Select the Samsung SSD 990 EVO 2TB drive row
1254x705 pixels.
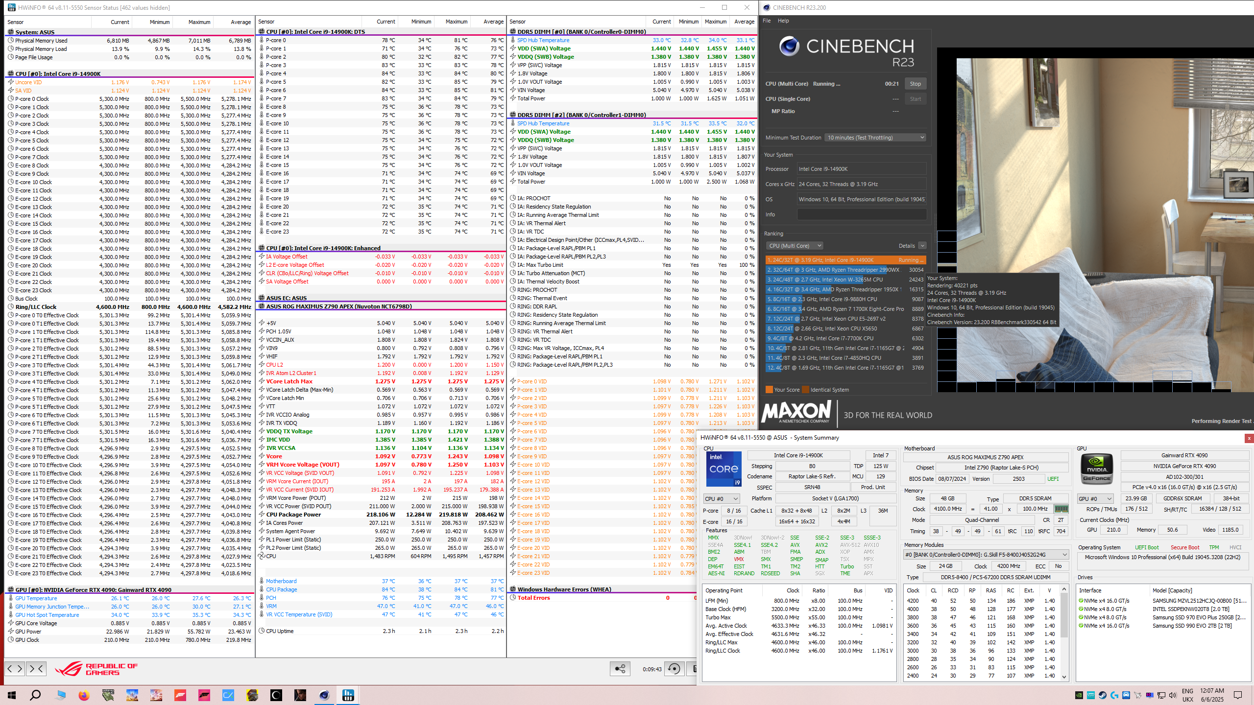(x=1163, y=626)
